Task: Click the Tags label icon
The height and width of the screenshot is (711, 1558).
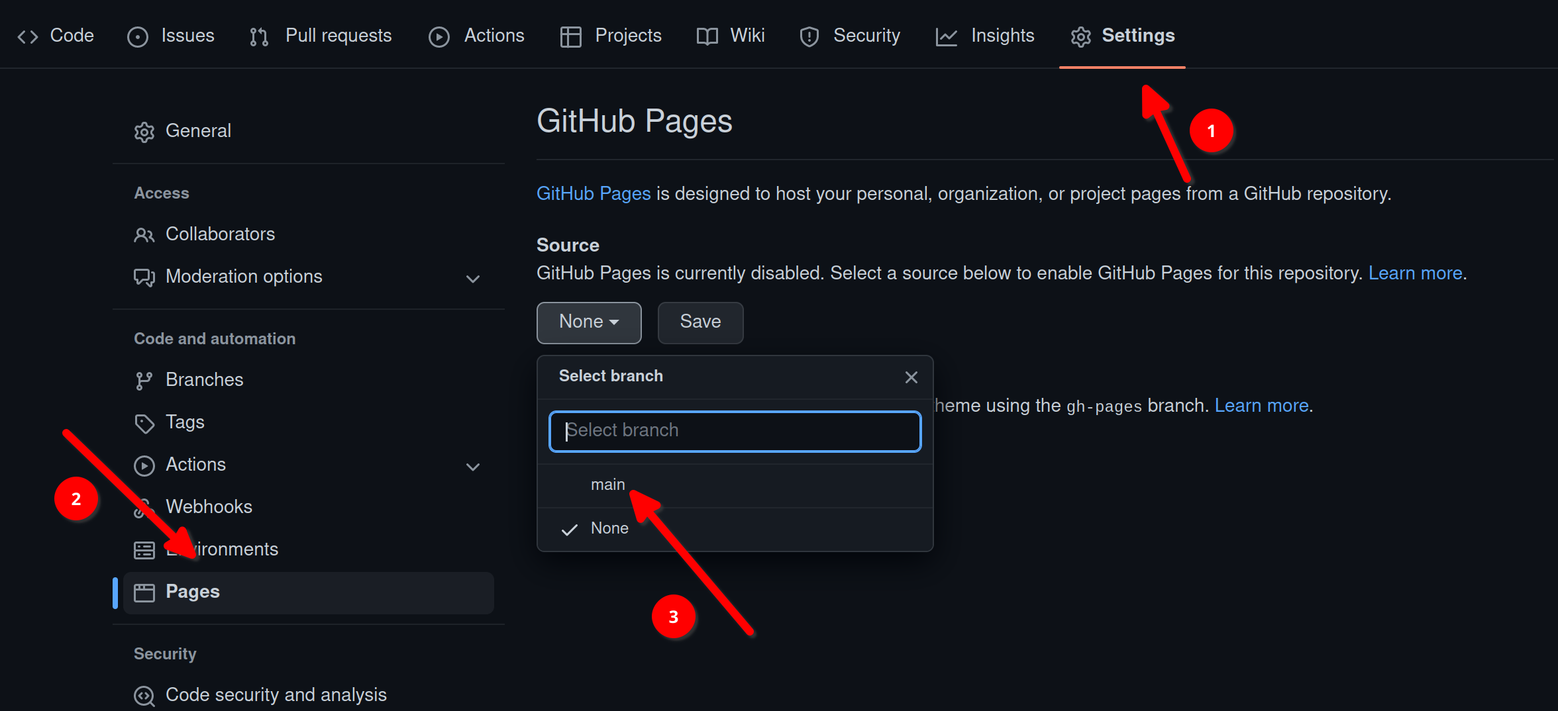Action: (x=144, y=424)
